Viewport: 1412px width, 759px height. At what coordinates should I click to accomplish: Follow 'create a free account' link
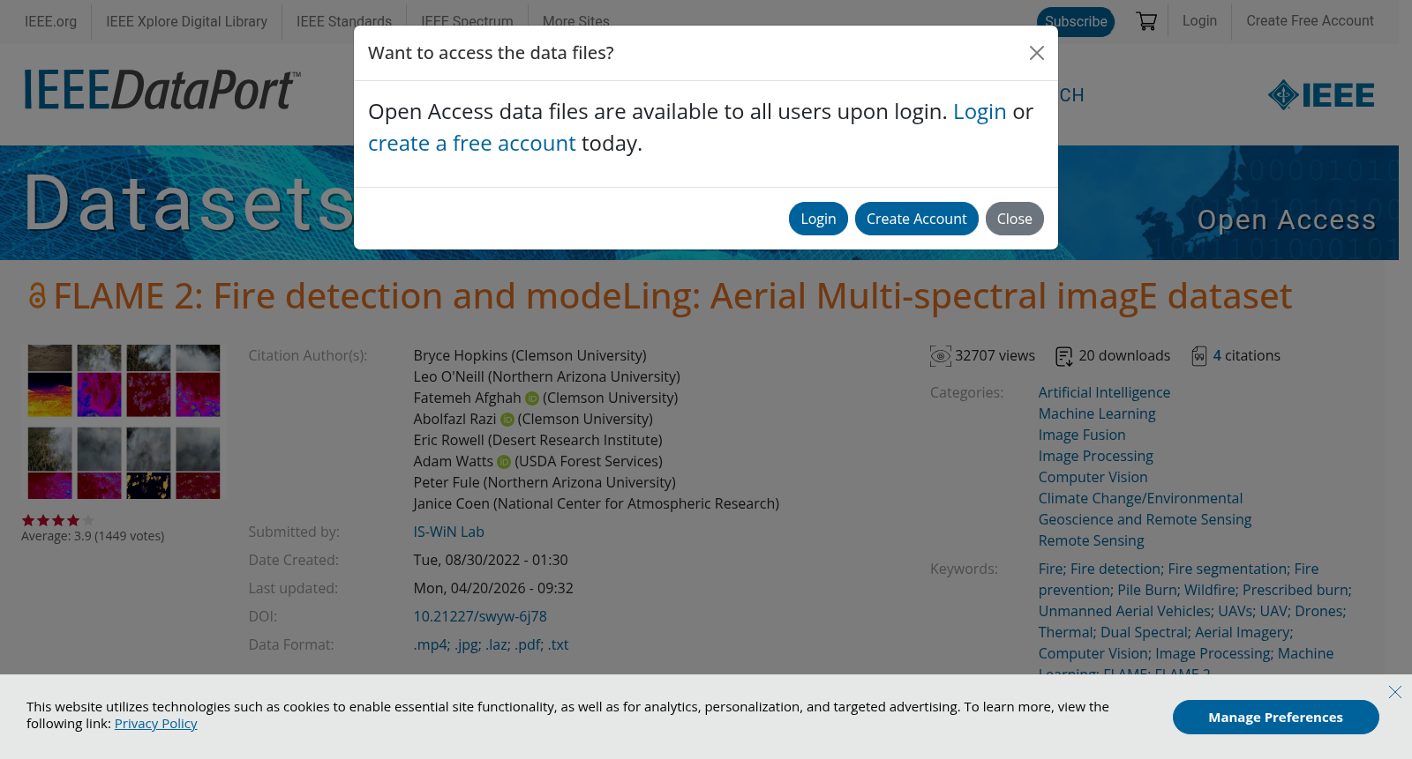pyautogui.click(x=472, y=144)
